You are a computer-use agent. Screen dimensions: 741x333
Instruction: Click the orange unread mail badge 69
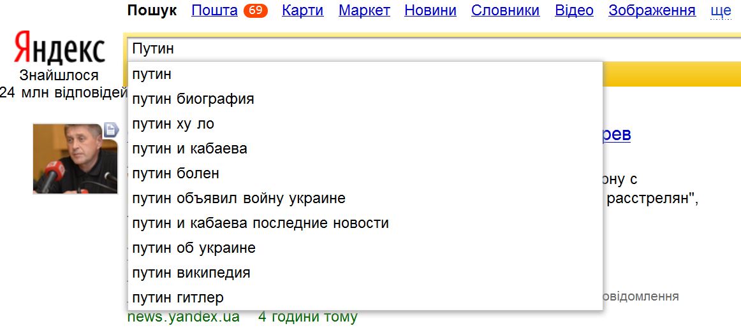point(255,10)
